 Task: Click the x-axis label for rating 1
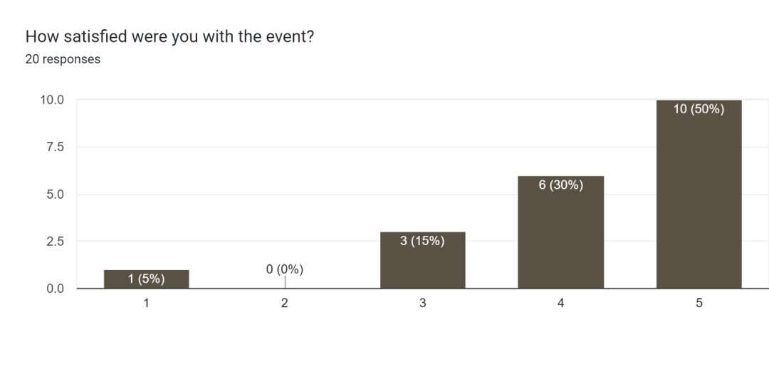146,304
